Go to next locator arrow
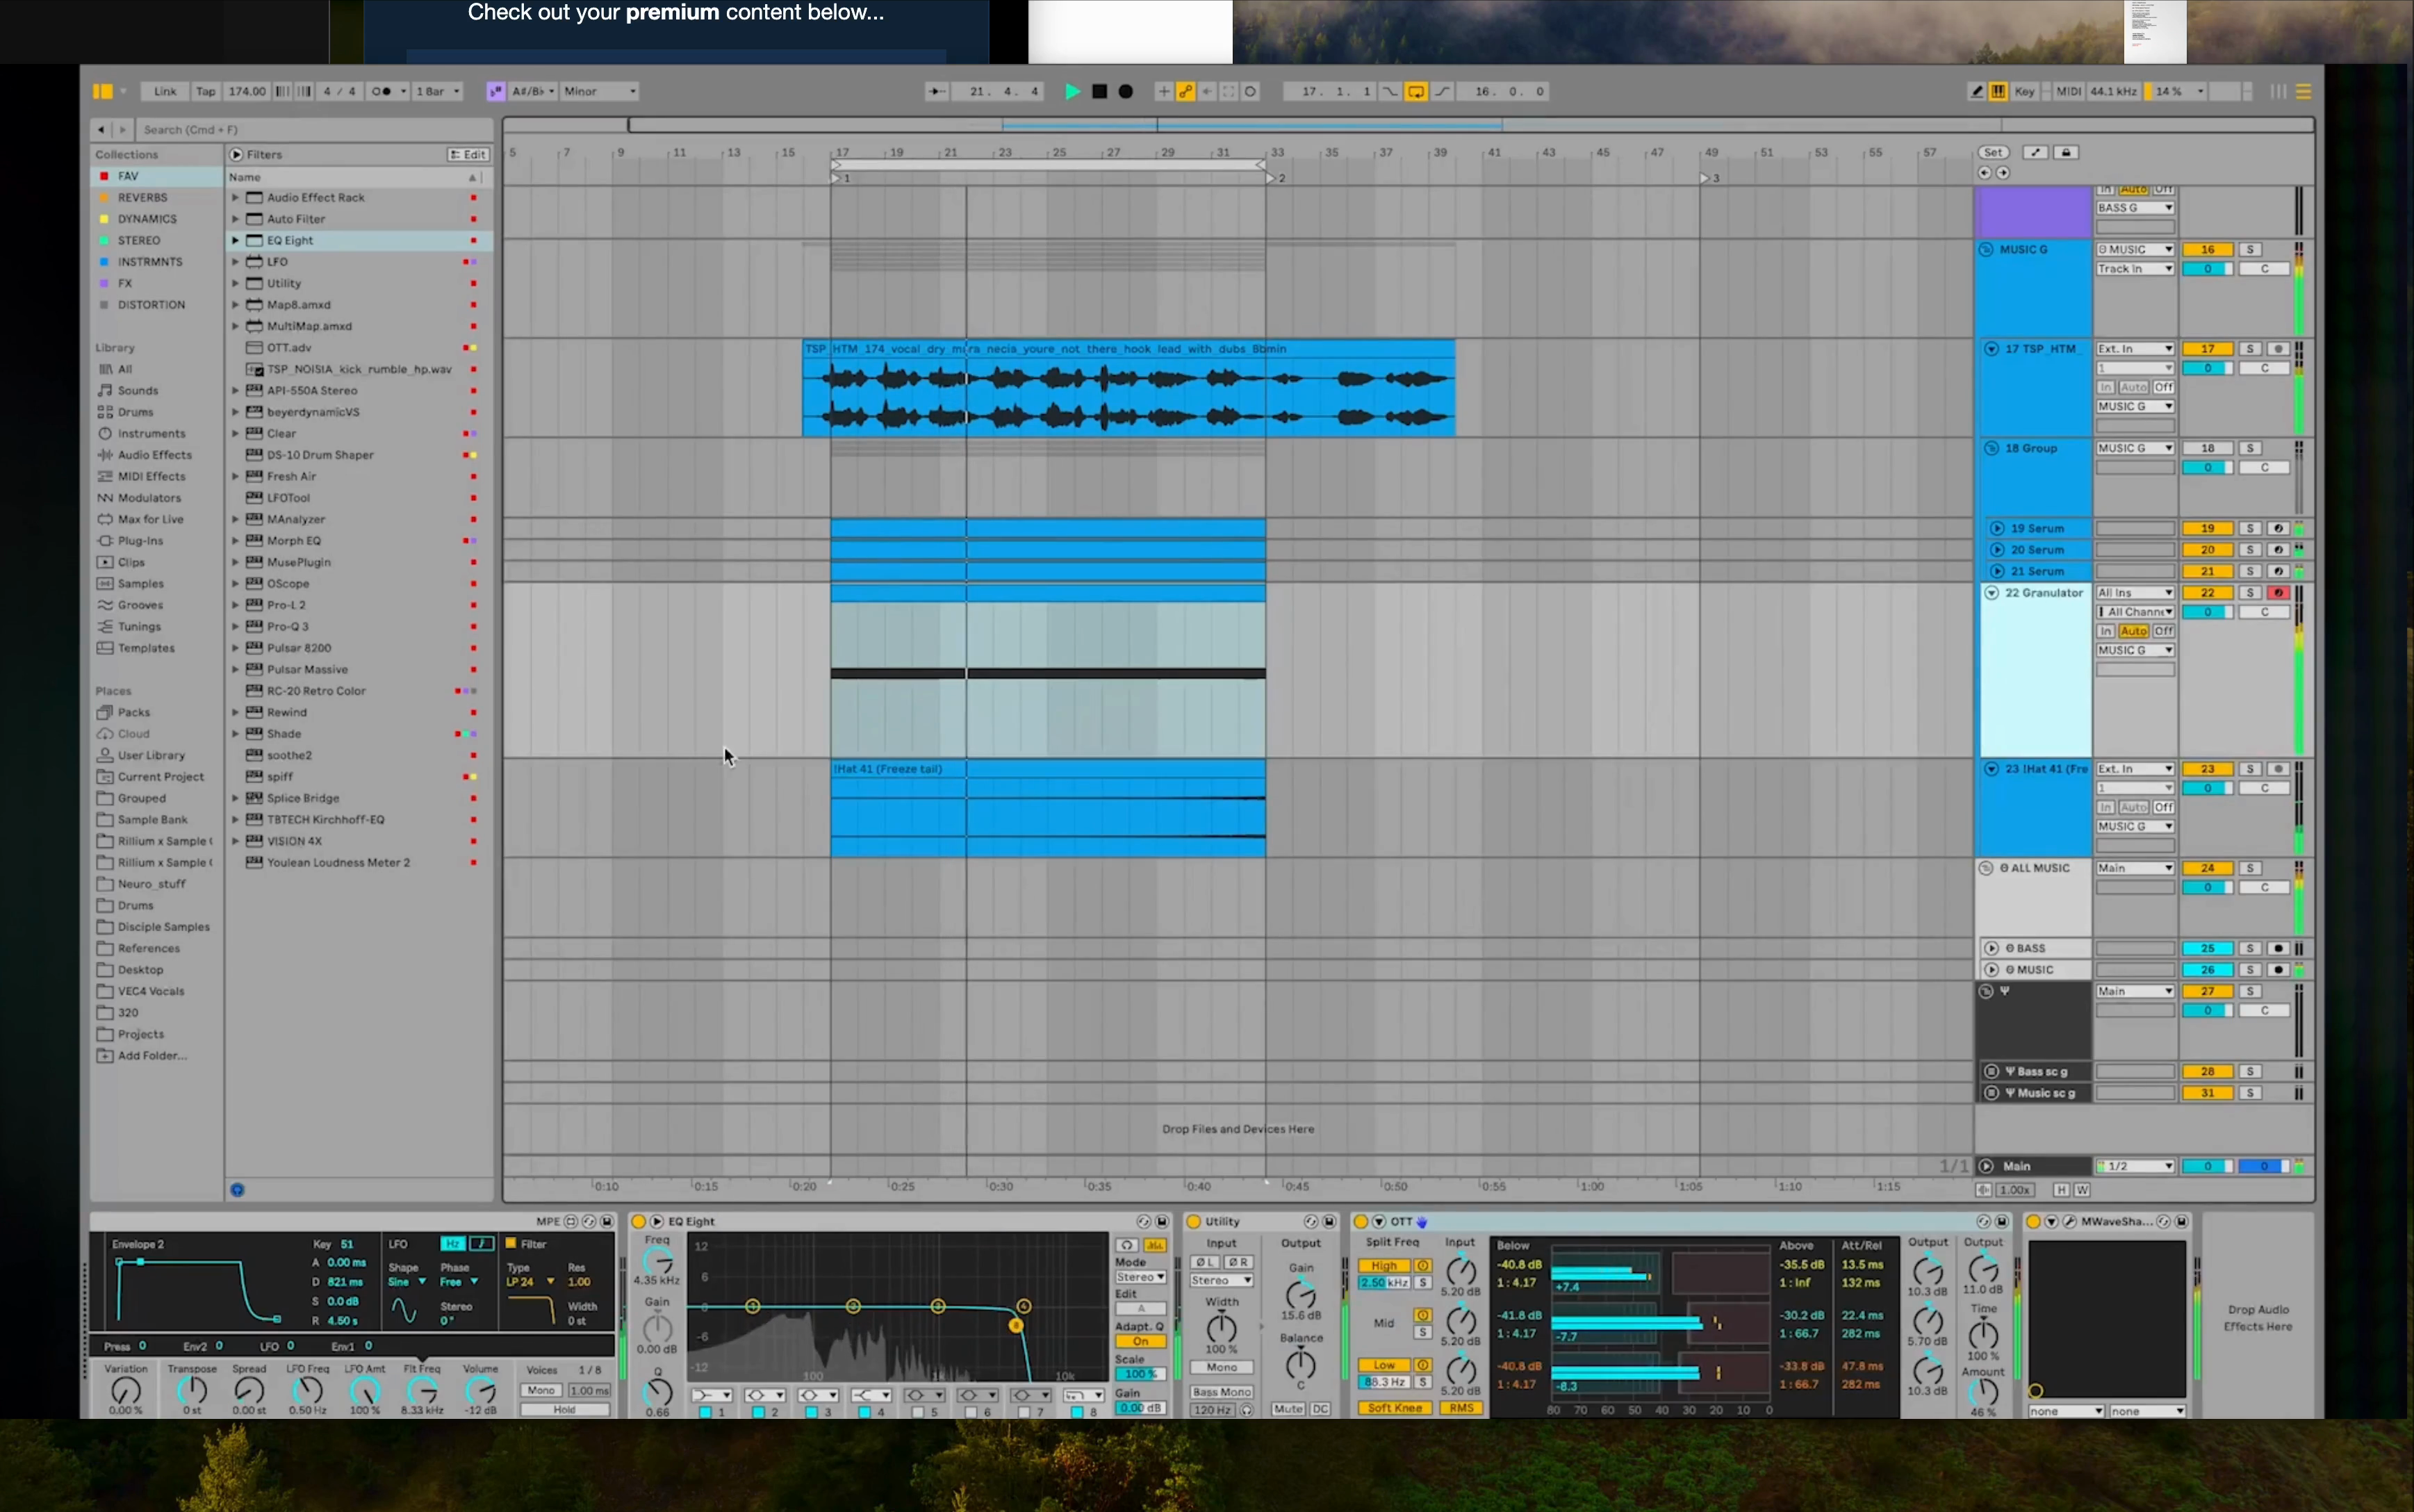2414x1512 pixels. (x=2002, y=172)
